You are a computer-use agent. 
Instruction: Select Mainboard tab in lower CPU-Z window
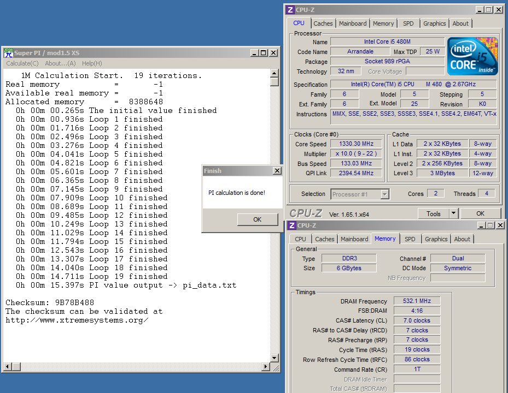354,239
